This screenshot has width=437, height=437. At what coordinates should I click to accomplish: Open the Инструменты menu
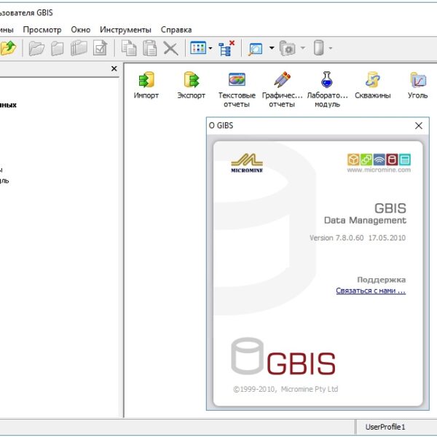[x=126, y=30]
